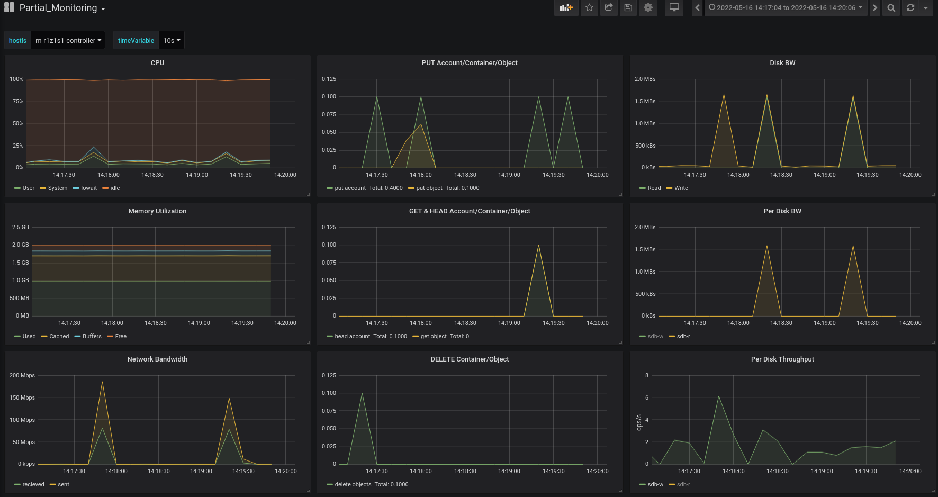Click the green color swatch beside put account
The height and width of the screenshot is (497, 938).
click(x=330, y=188)
